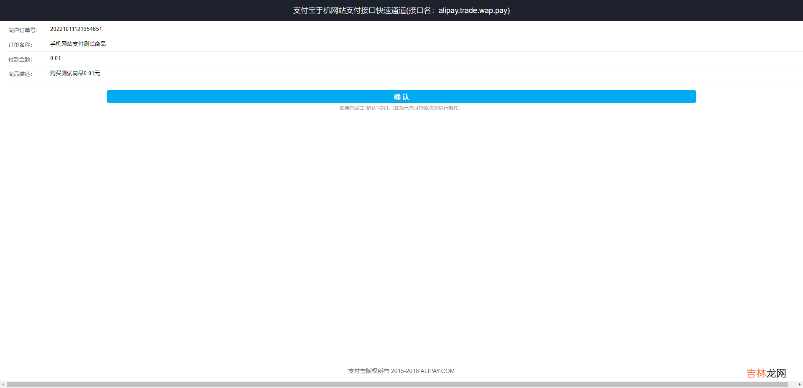Open the ALIPAY.COM footer text
This screenshot has width=803, height=388.
[x=437, y=371]
